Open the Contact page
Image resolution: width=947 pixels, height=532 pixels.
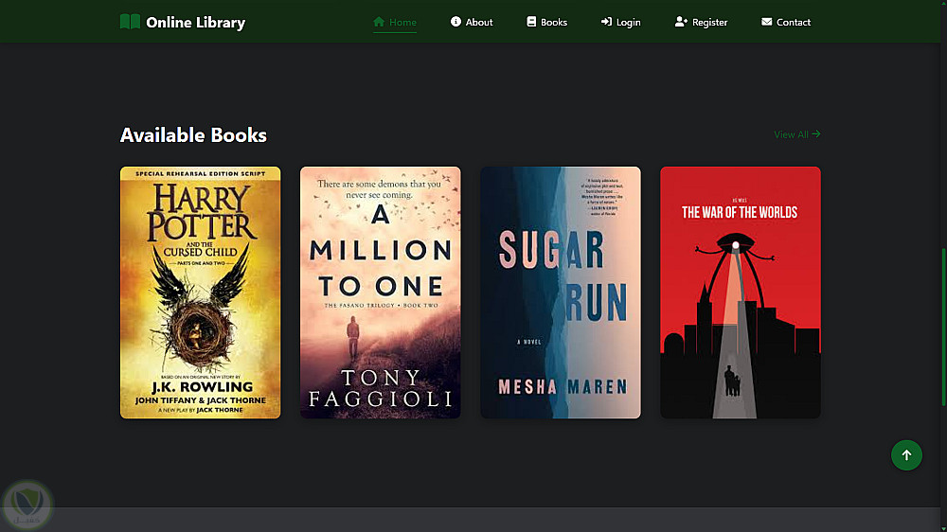coord(786,23)
